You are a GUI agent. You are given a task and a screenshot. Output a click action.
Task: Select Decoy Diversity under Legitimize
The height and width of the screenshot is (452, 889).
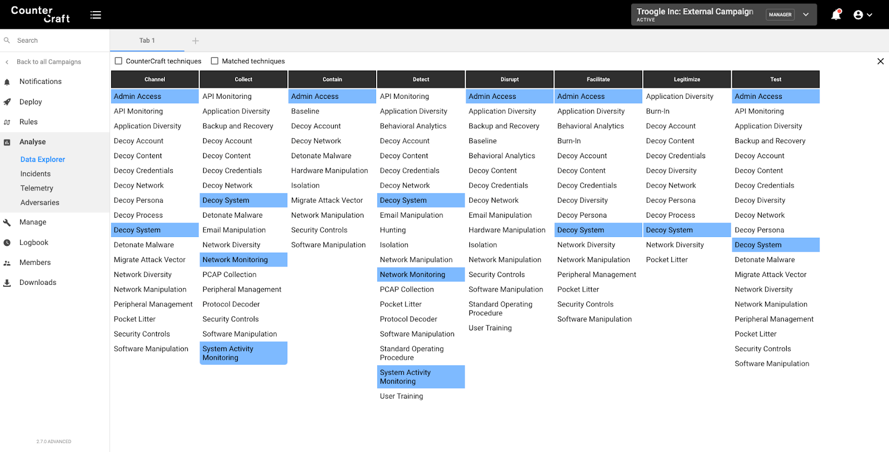coord(687,171)
